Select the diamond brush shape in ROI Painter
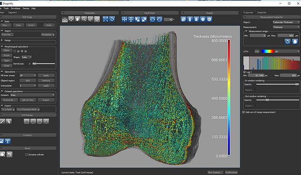 click(39, 122)
